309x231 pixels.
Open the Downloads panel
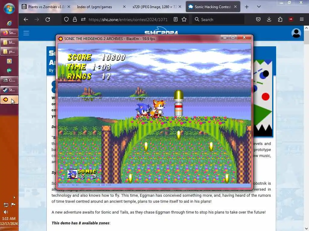tap(269, 20)
